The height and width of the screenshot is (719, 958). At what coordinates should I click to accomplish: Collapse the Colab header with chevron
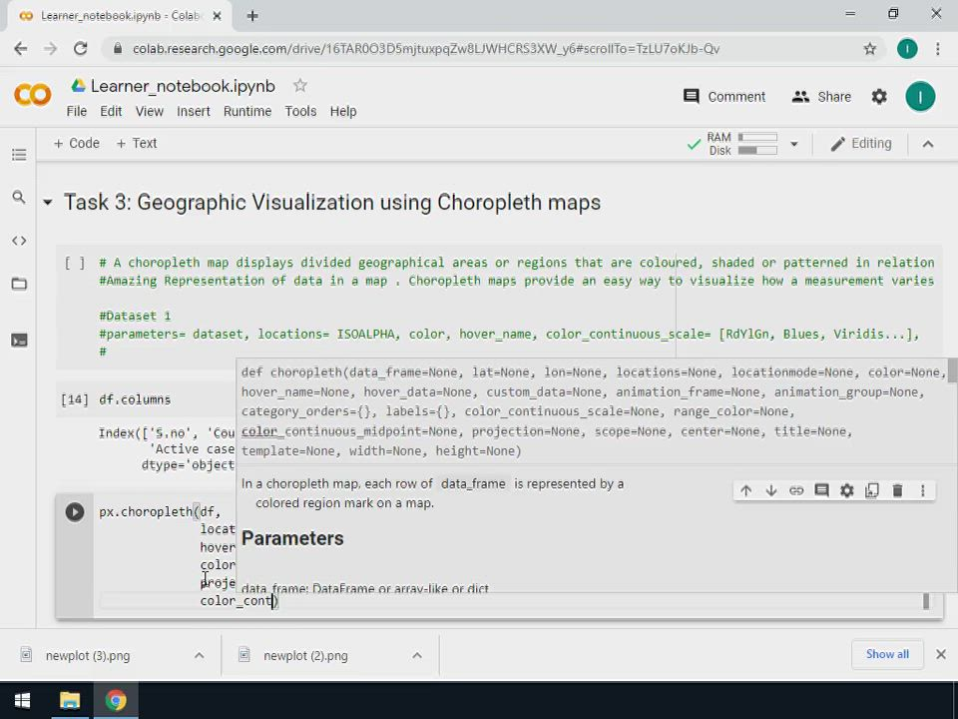point(927,144)
